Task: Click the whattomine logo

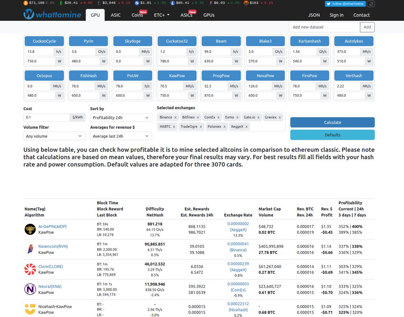Action: pos(52,14)
